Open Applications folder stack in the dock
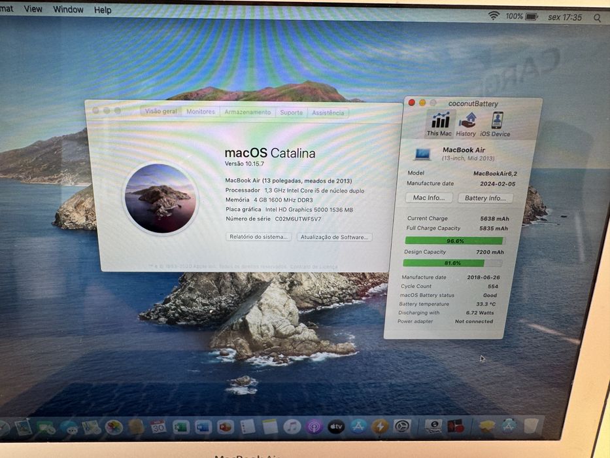This screenshot has width=610, height=458. tap(508, 427)
